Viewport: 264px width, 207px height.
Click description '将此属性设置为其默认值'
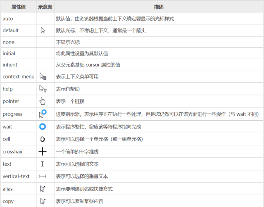click(82, 53)
